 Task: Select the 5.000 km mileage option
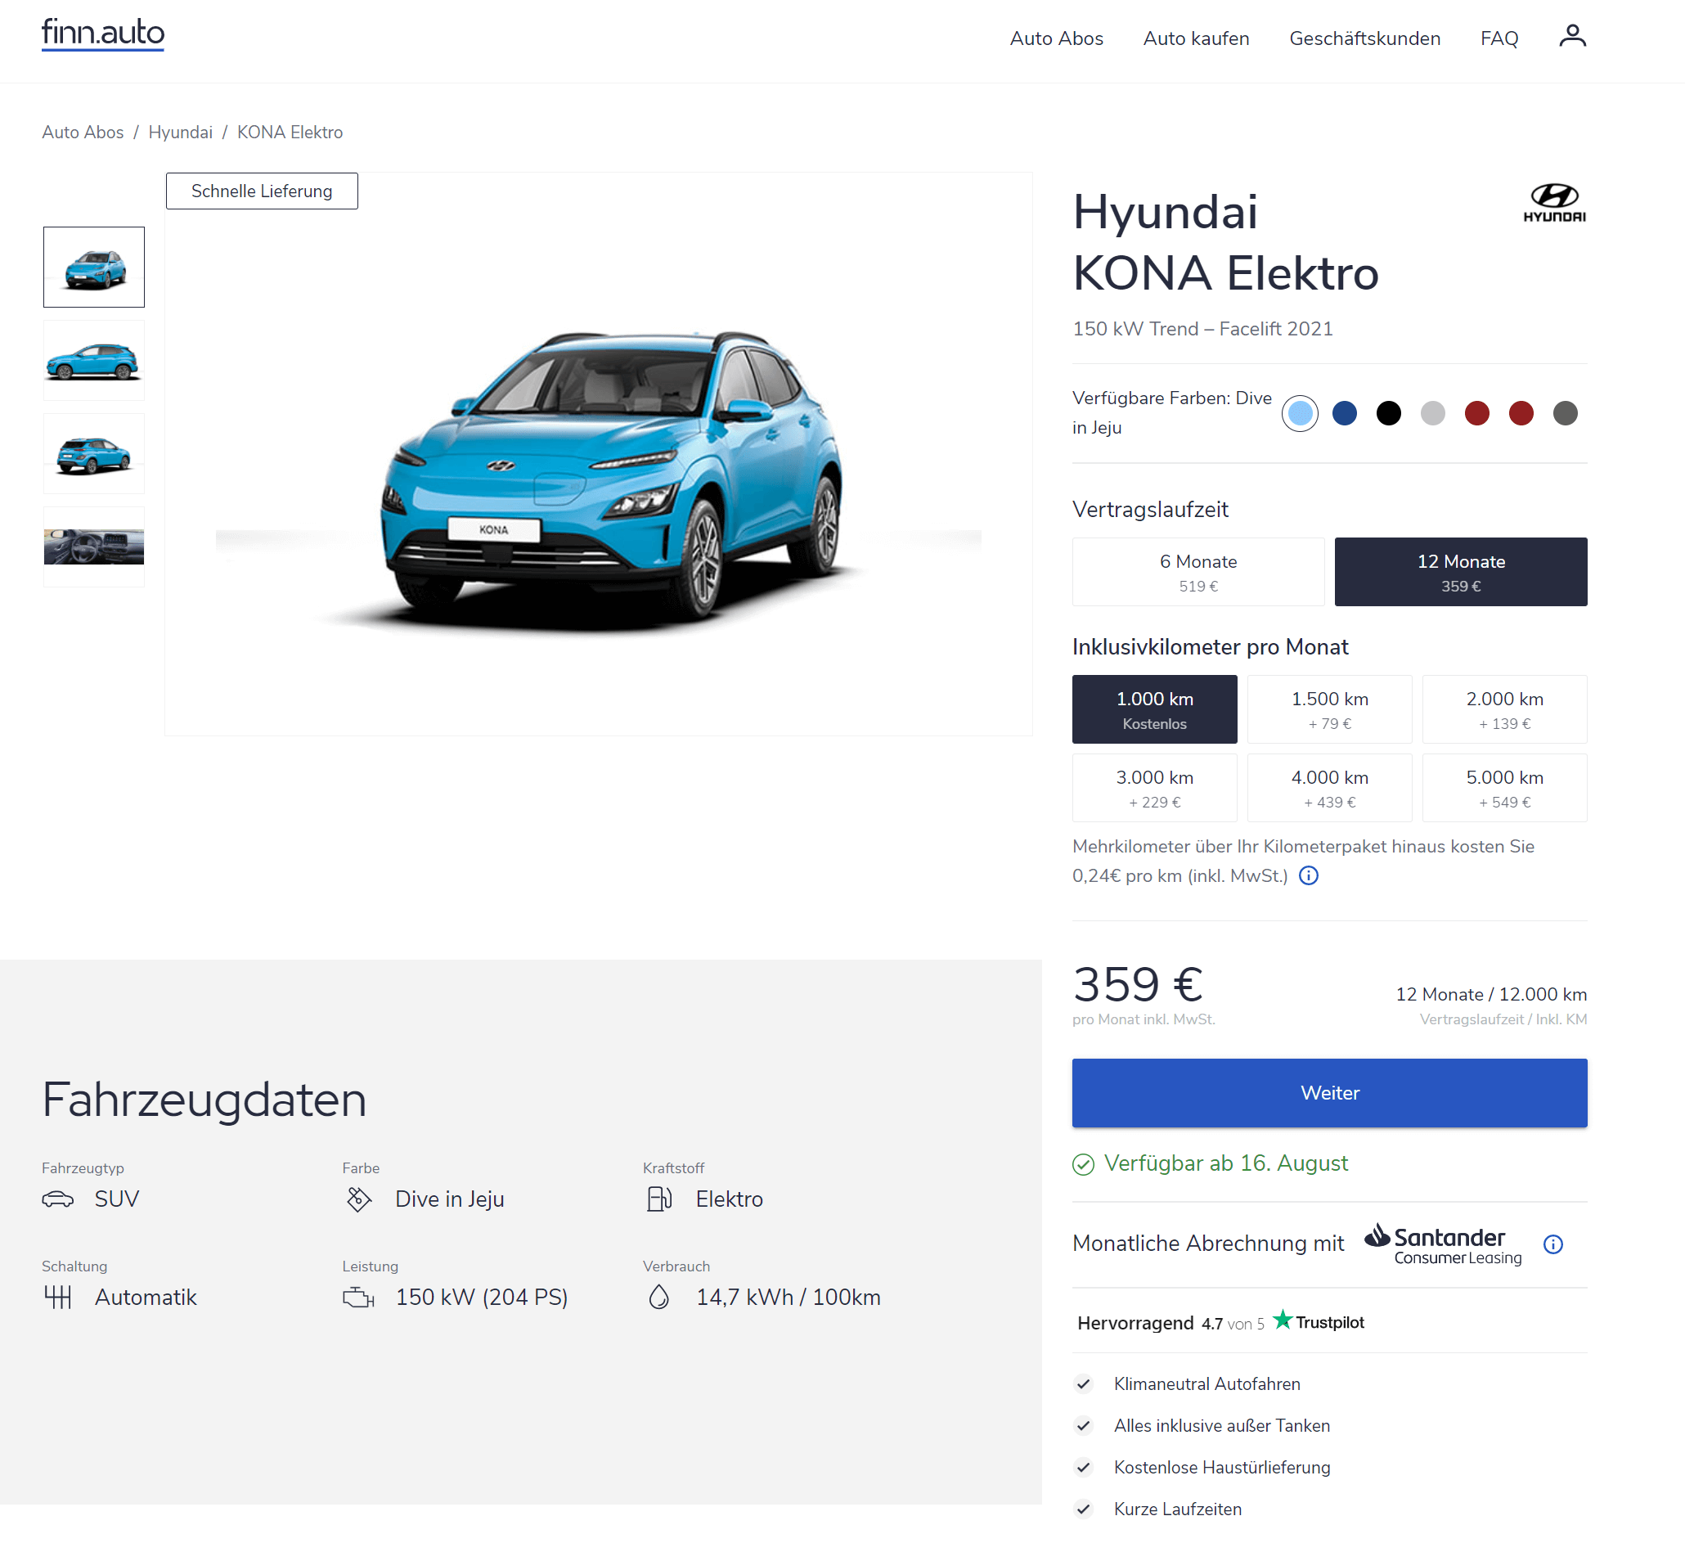pos(1503,788)
